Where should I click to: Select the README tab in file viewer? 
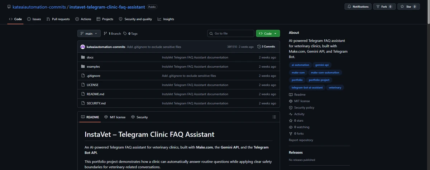[x=90, y=117]
